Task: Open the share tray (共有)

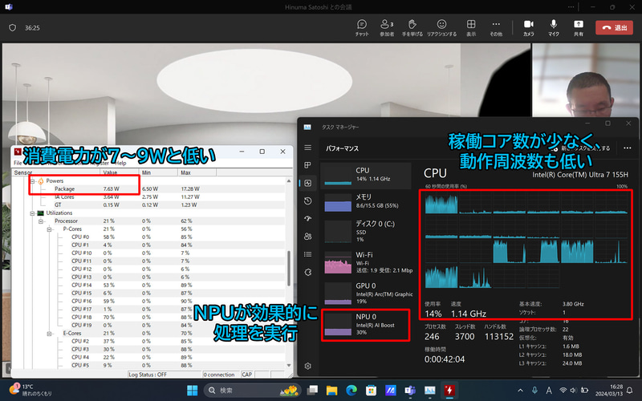Action: pos(578,28)
